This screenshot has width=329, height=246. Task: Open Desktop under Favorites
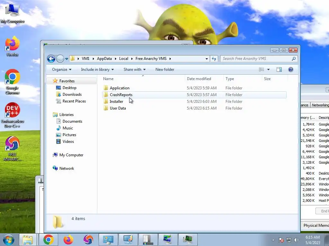click(69, 88)
